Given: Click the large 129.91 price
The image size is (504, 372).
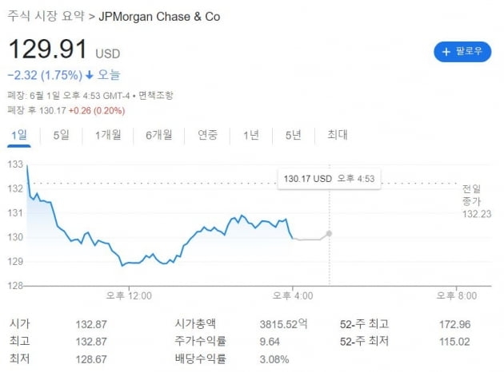Looking at the screenshot, I should tap(48, 49).
